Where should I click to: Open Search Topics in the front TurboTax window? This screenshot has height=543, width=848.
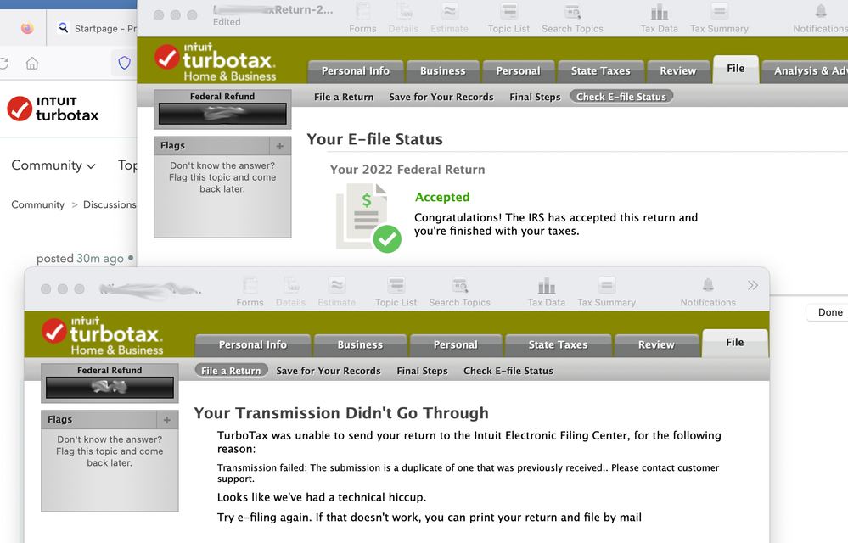pos(460,292)
